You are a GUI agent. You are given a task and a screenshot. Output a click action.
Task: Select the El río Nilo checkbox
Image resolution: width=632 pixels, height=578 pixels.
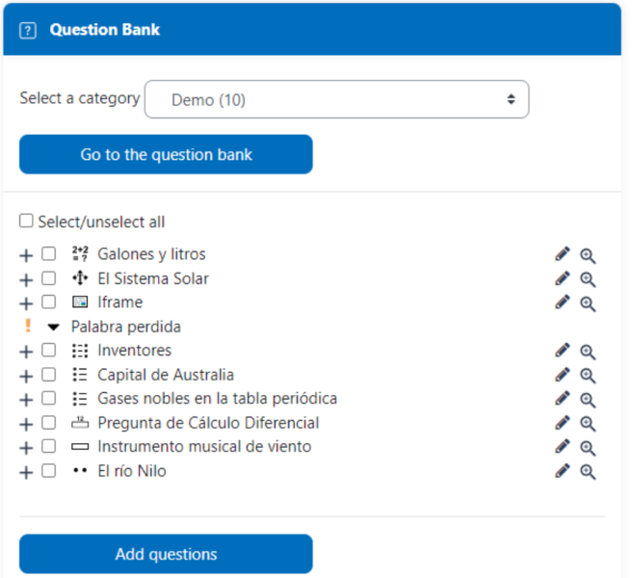point(49,470)
